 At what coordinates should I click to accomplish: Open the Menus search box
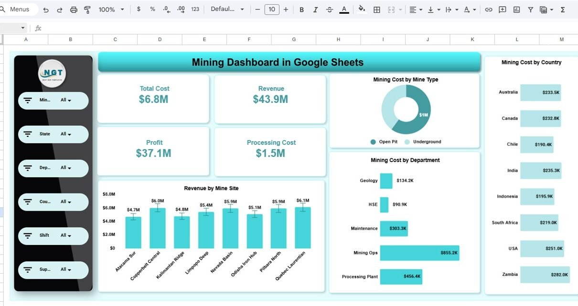pyautogui.click(x=16, y=10)
